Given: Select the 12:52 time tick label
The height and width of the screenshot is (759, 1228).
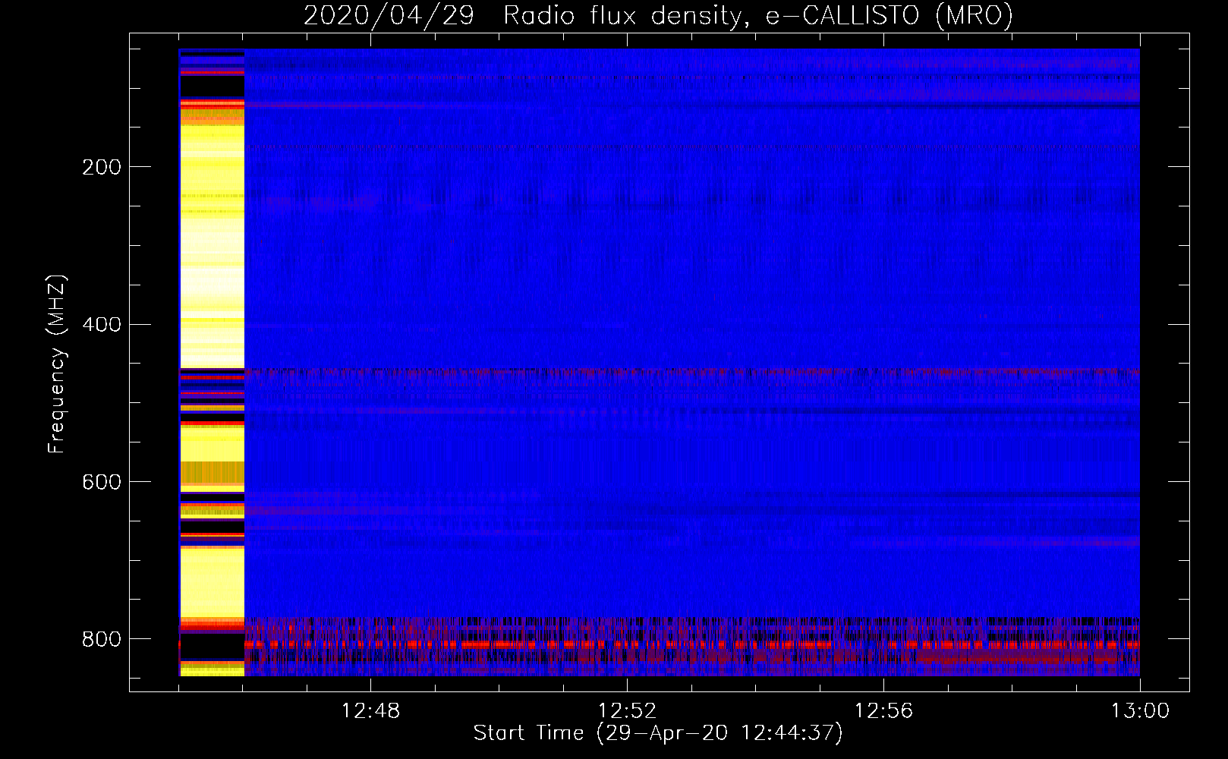Looking at the screenshot, I should [627, 711].
